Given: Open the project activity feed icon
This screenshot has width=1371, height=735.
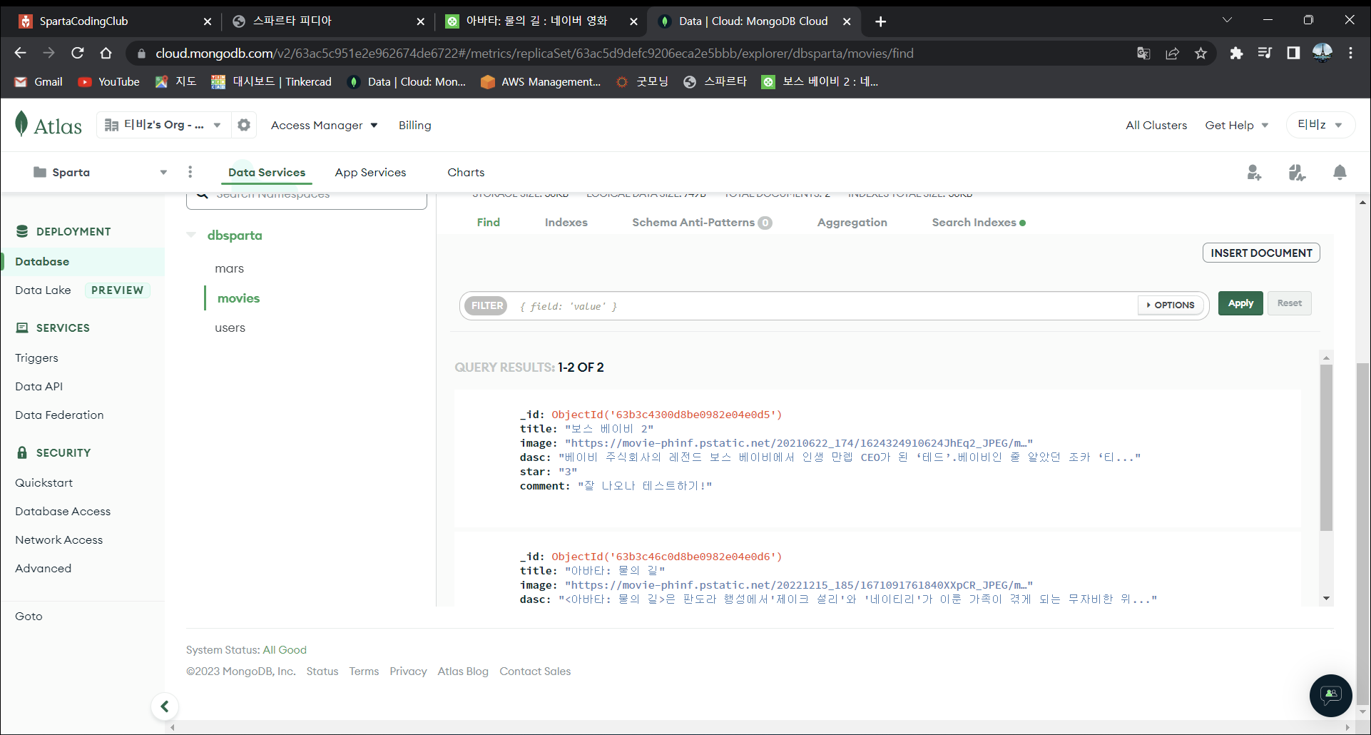Looking at the screenshot, I should pos(1297,172).
